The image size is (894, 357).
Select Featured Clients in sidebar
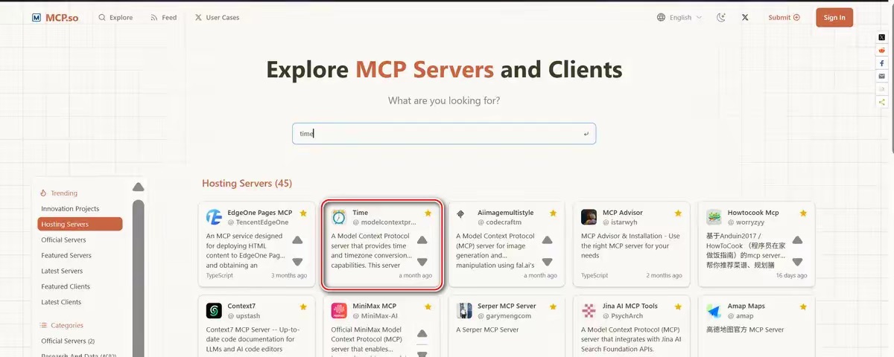pyautogui.click(x=66, y=286)
